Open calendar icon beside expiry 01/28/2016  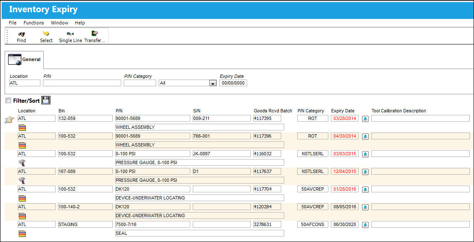point(365,189)
